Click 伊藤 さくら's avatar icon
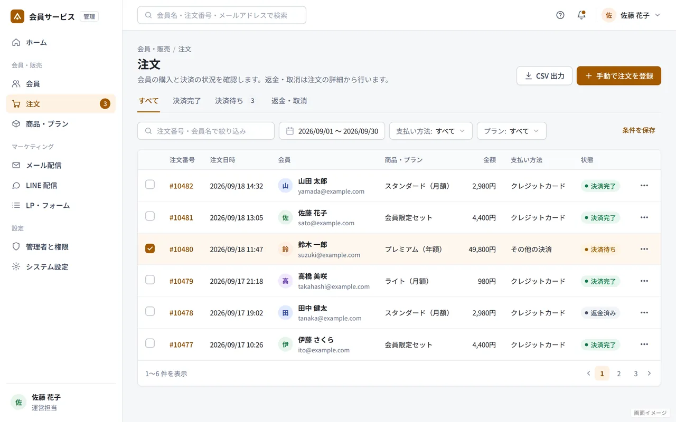 click(285, 344)
